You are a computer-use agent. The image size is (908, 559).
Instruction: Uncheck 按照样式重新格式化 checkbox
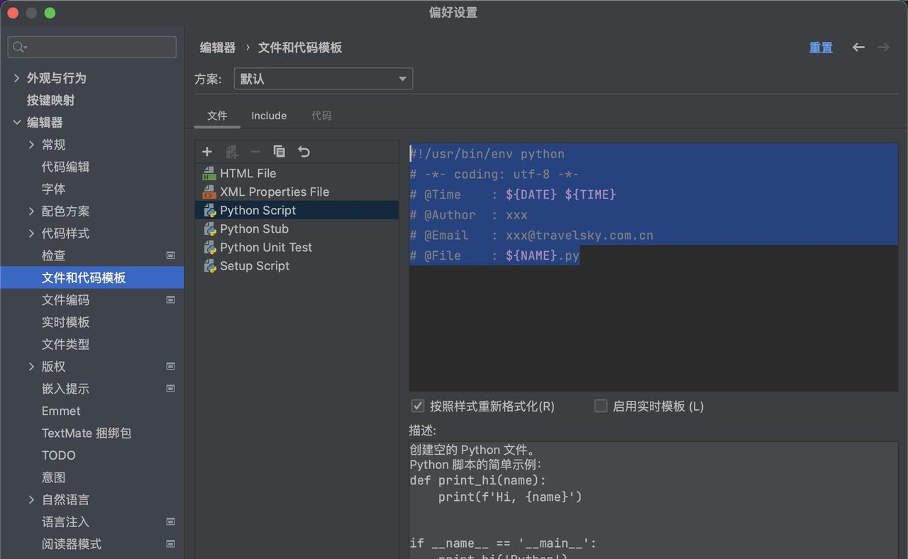(x=418, y=406)
